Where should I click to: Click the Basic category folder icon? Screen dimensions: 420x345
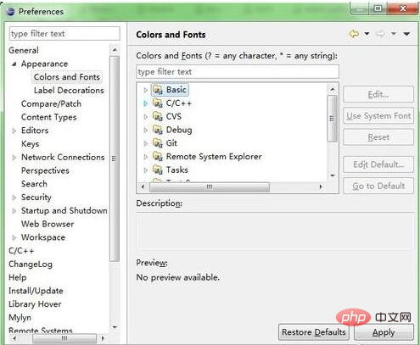tap(158, 90)
